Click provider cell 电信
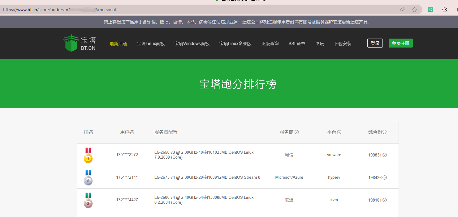This screenshot has width=458, height=217. coord(289,155)
